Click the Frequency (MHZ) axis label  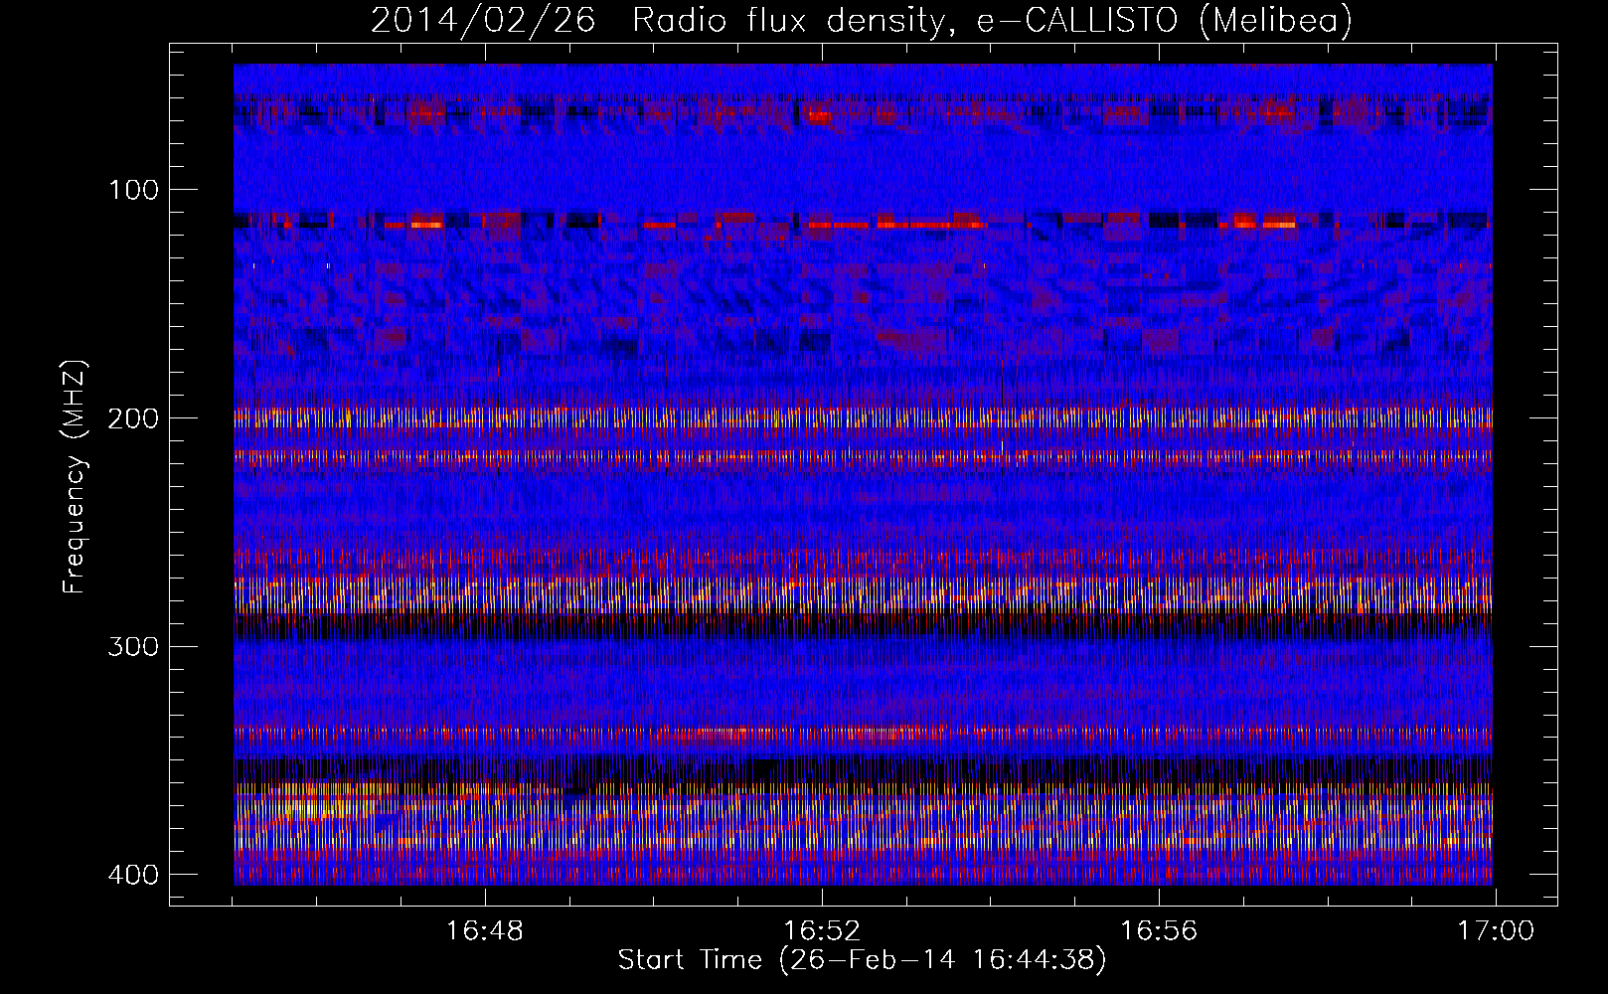(75, 476)
